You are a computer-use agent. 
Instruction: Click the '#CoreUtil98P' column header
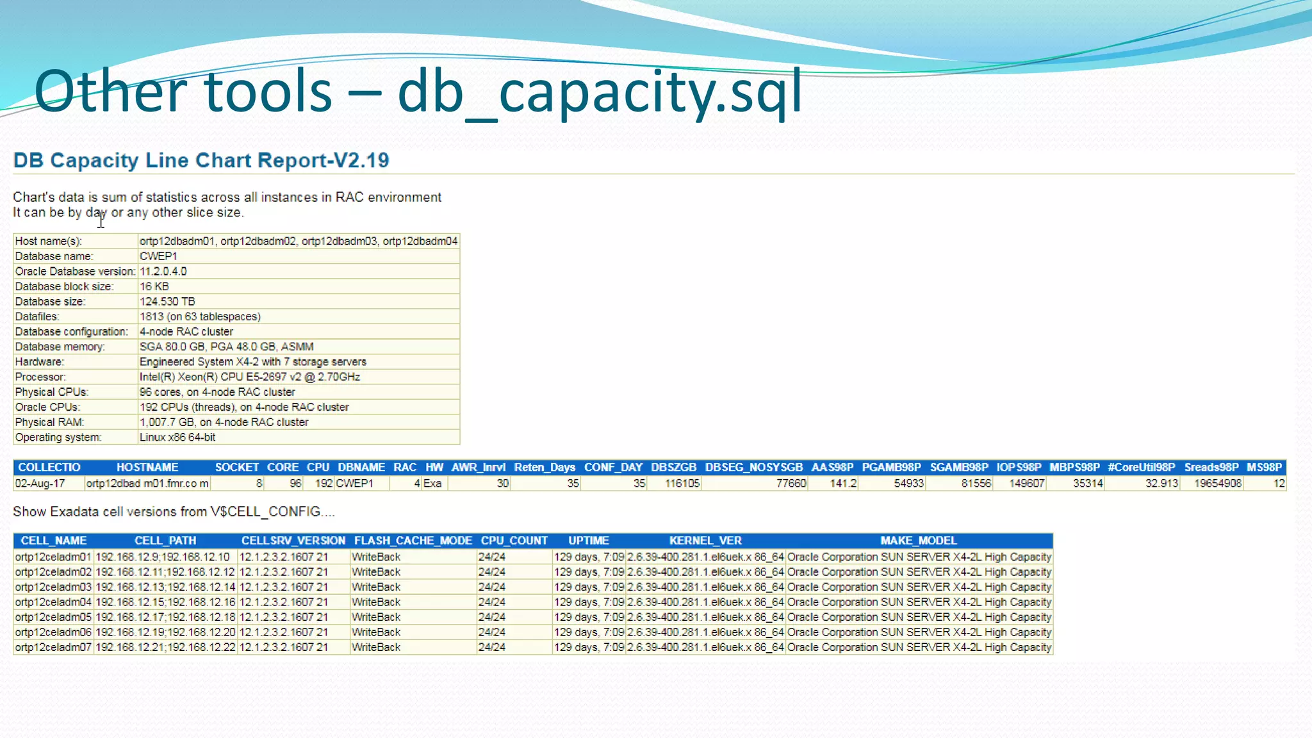point(1142,467)
